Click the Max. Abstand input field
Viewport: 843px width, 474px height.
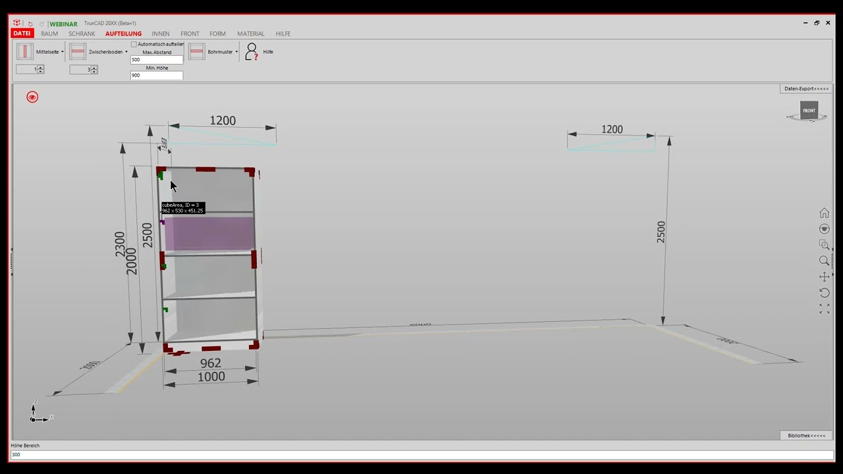pyautogui.click(x=157, y=60)
